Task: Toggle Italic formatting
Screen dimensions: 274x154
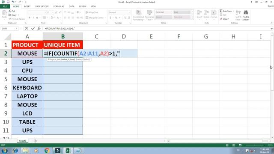Action: (33, 18)
